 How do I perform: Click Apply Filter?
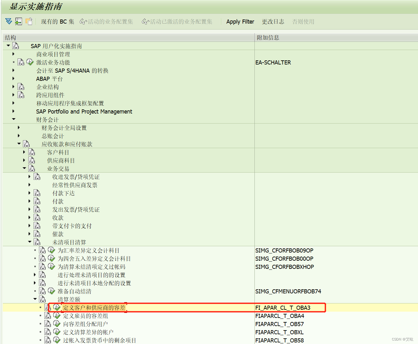[240, 22]
